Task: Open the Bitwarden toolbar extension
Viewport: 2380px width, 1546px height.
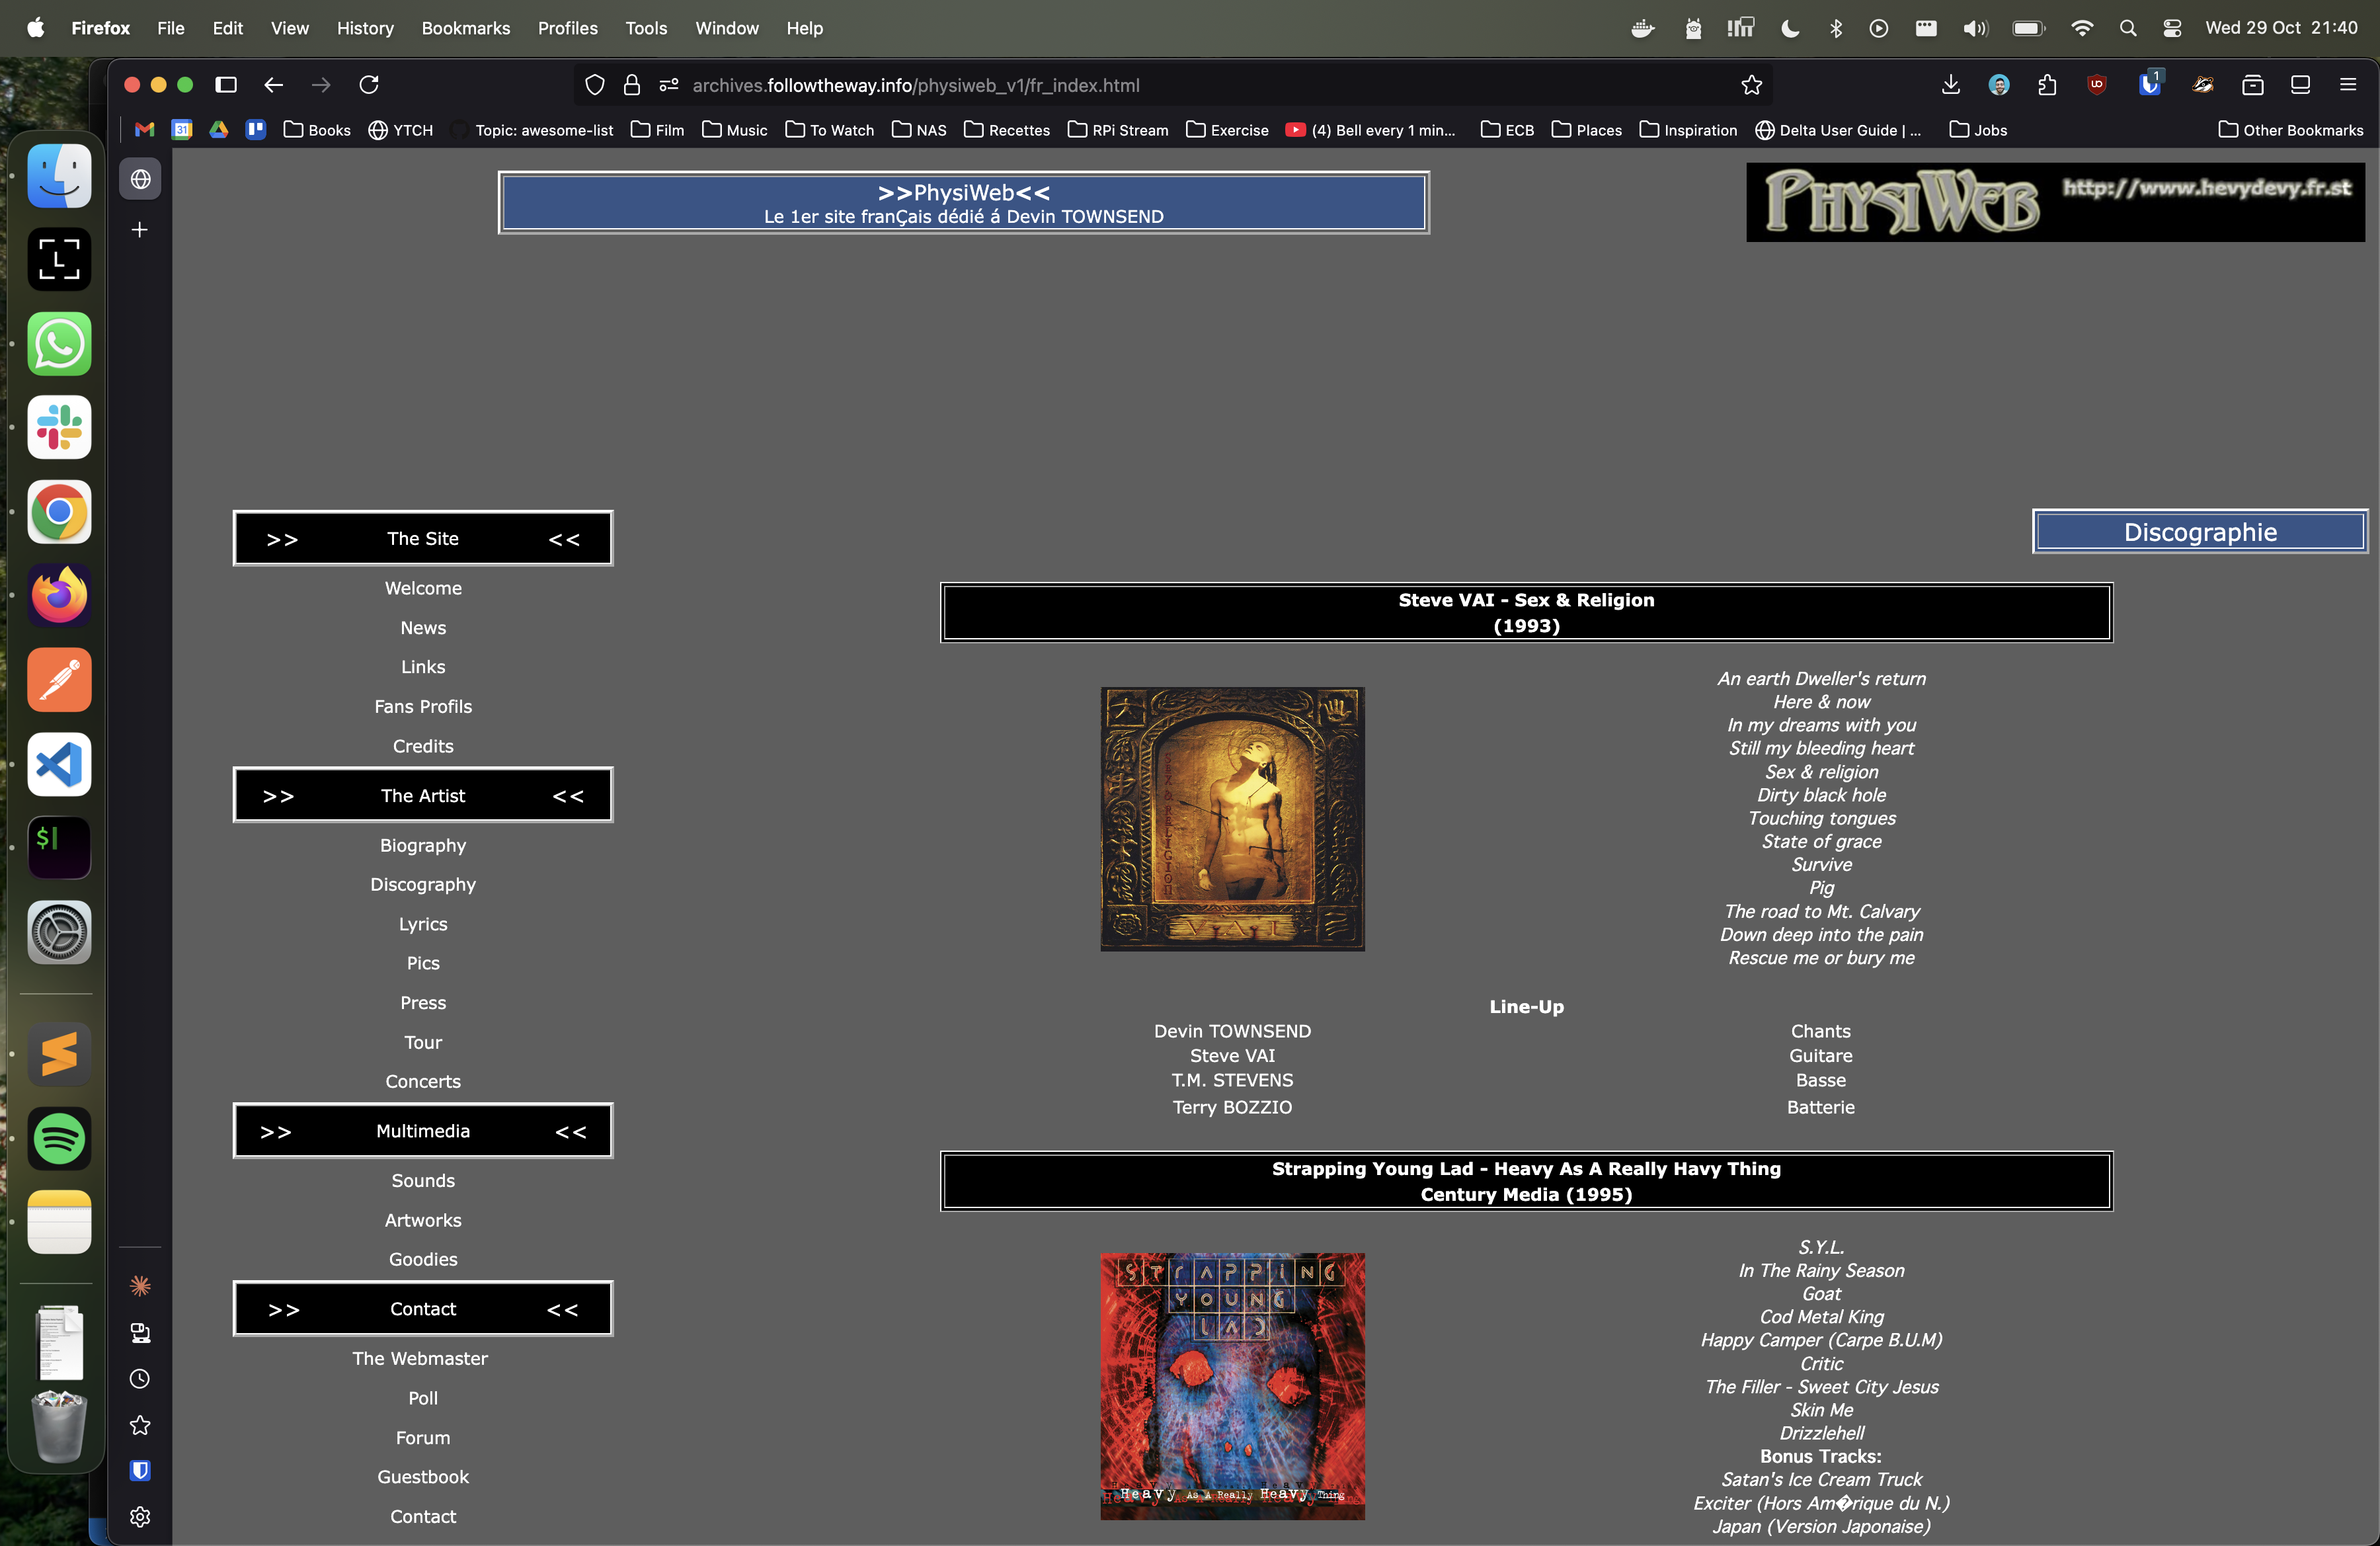Action: point(2149,85)
